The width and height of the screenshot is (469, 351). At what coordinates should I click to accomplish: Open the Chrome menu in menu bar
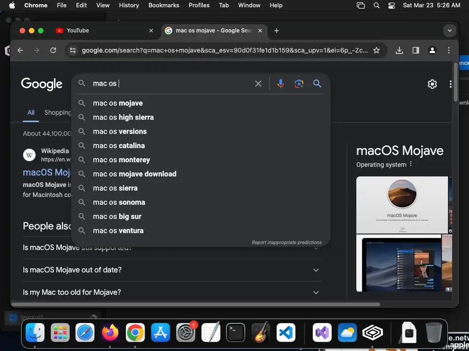36,5
